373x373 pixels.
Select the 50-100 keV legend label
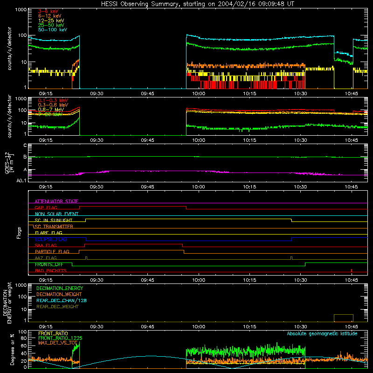(x=53, y=30)
